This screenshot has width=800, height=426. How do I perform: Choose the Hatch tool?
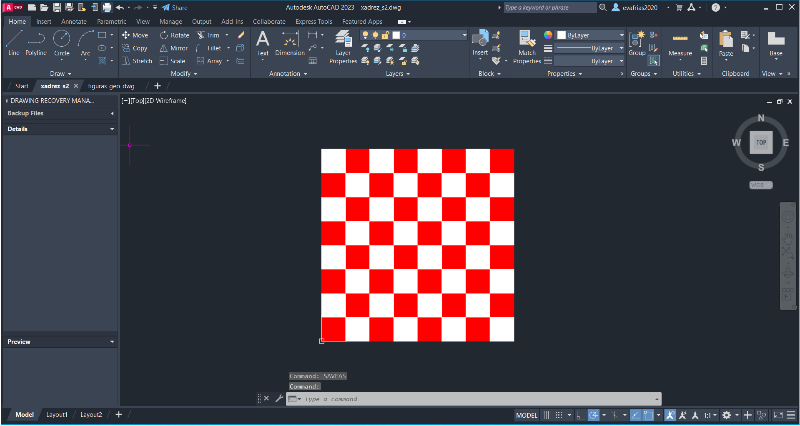click(102, 61)
